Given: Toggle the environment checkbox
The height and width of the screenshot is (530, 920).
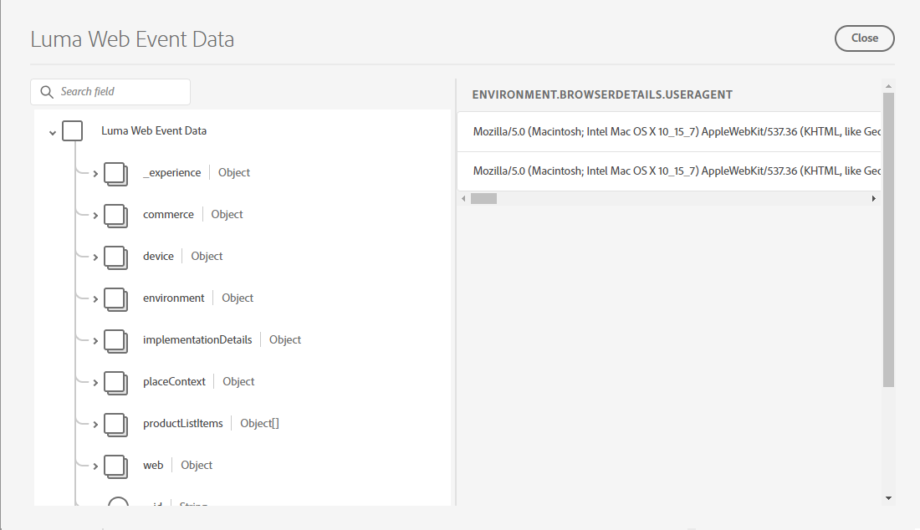Looking at the screenshot, I should [115, 299].
